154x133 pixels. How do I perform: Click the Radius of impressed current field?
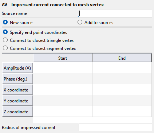click(x=115, y=128)
